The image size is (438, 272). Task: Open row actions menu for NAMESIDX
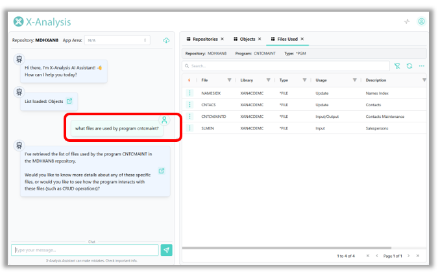point(190,93)
